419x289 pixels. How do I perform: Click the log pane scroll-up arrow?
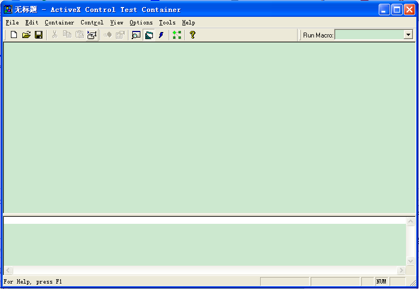[x=410, y=221]
